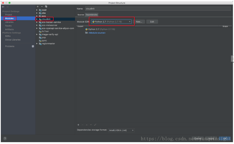Click the OK button

click(x=225, y=139)
